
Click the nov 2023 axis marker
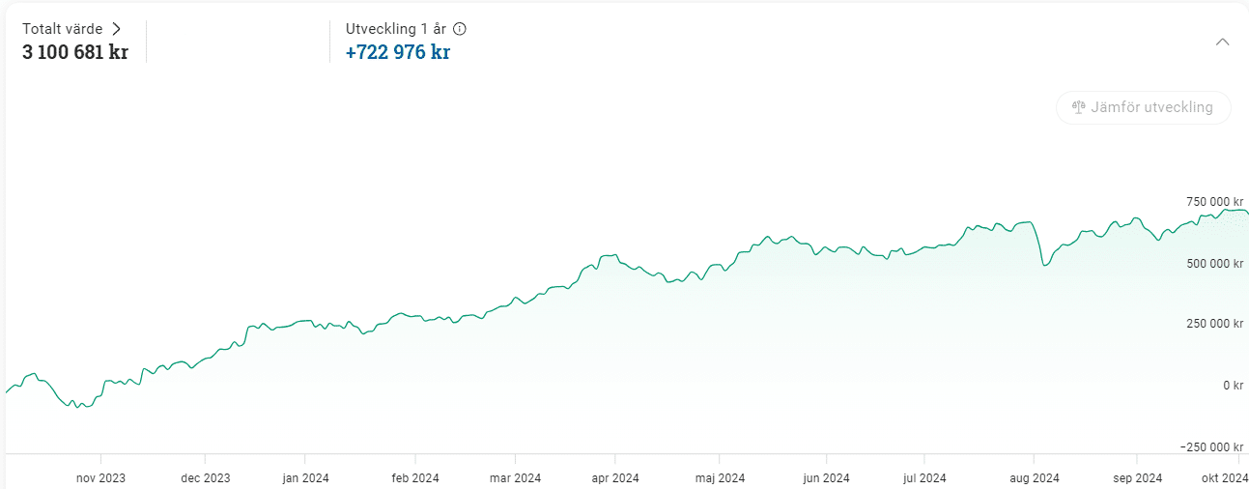pyautogui.click(x=101, y=477)
